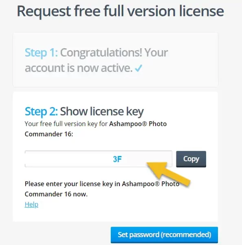
Task: Select the '3F' license key text
Action: pyautogui.click(x=117, y=159)
